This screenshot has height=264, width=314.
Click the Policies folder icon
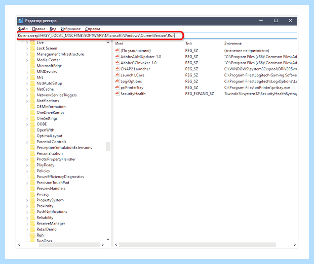(x=32, y=171)
